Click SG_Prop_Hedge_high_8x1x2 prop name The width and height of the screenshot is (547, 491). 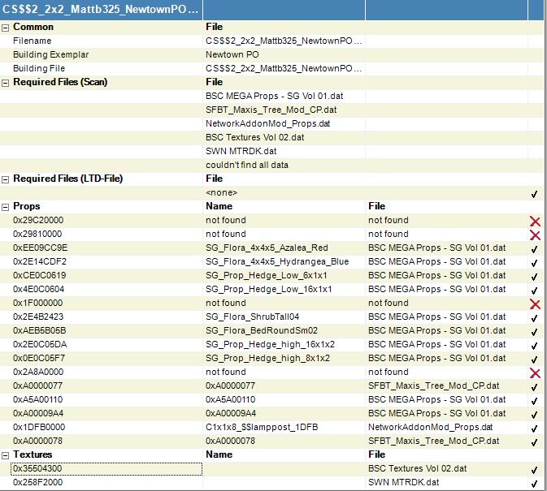[267, 358]
